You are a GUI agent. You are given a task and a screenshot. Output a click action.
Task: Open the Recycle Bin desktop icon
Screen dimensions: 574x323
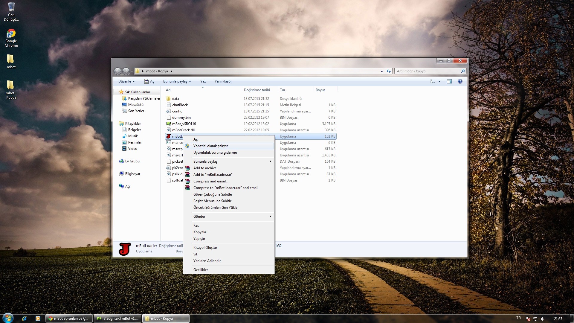[x=11, y=11]
